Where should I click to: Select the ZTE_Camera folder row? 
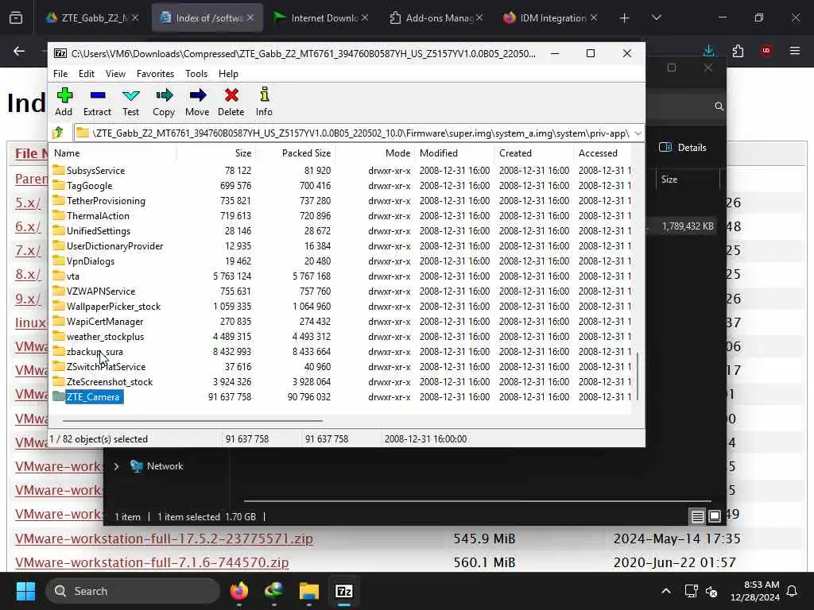342,396
